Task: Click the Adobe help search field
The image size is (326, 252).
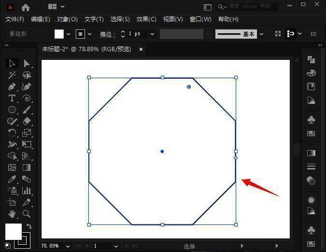Action: [247, 7]
